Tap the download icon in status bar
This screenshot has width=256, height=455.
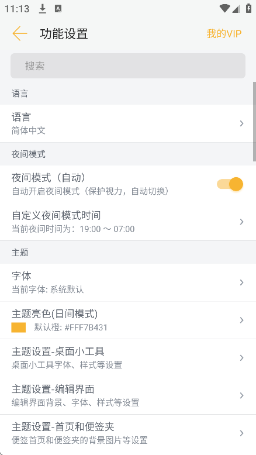(x=43, y=9)
